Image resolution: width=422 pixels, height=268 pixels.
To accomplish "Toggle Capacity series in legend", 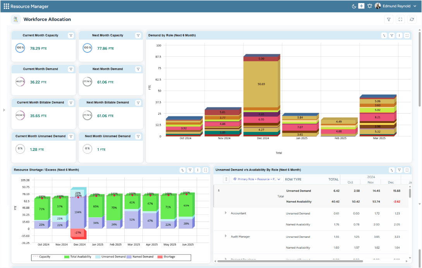I will click(41, 257).
